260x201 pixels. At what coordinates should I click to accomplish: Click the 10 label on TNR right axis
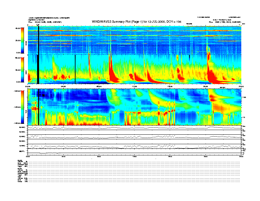pyautogui.click(x=244, y=117)
